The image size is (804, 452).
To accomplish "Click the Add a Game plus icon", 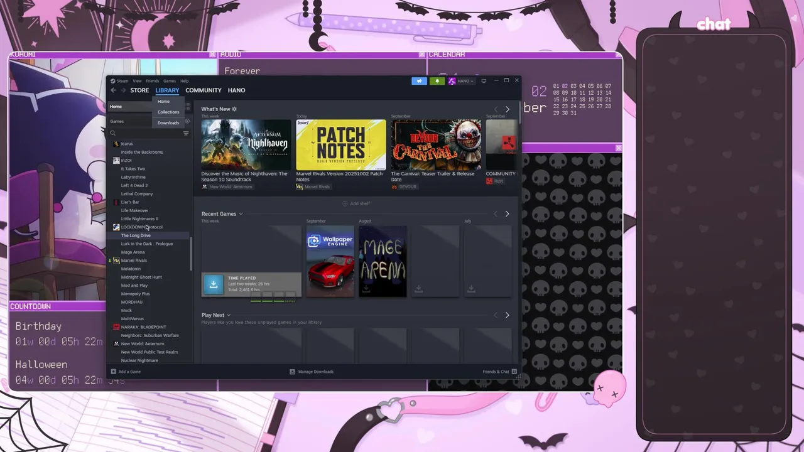I will pyautogui.click(x=113, y=372).
